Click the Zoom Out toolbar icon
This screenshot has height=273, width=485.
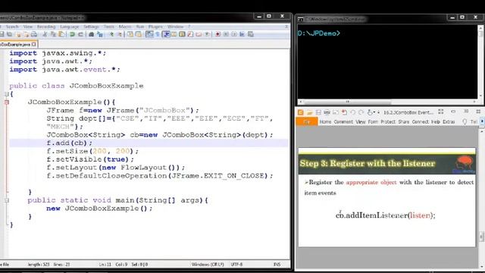(x=120, y=34)
